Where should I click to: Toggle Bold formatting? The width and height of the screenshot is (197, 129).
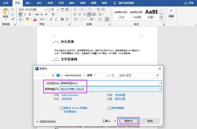[20, 14]
